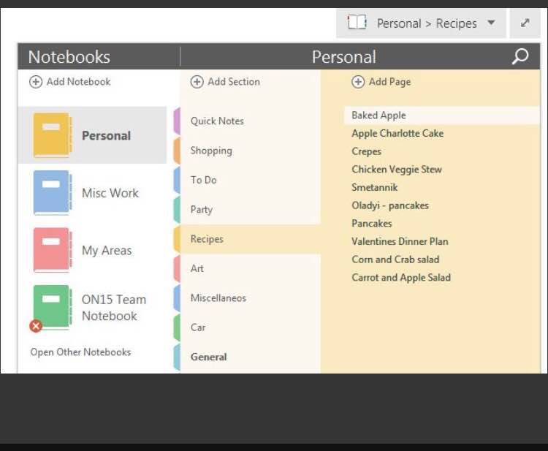Click the expand full page arrows icon

pos(525,23)
